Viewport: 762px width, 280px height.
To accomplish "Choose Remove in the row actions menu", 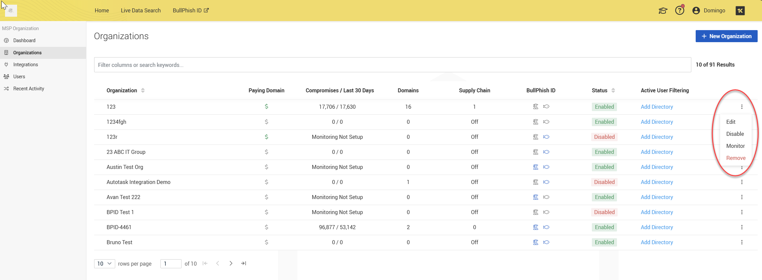I will (x=736, y=158).
